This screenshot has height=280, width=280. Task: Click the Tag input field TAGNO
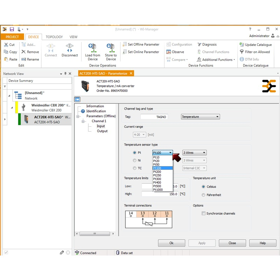pyautogui.click(x=154, y=117)
